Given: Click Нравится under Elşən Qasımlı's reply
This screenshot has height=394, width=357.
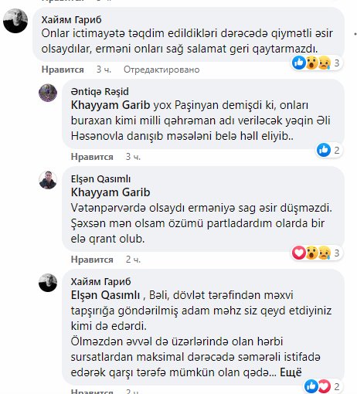Looking at the screenshot, I should [x=92, y=260].
